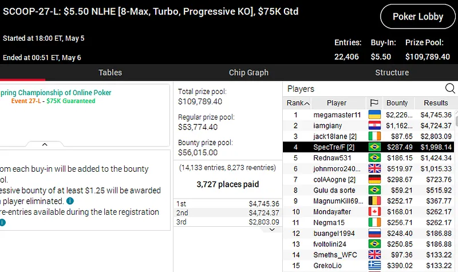Go to the Poker Lobby
Viewport: 458px width, 272px height.
[x=416, y=17]
